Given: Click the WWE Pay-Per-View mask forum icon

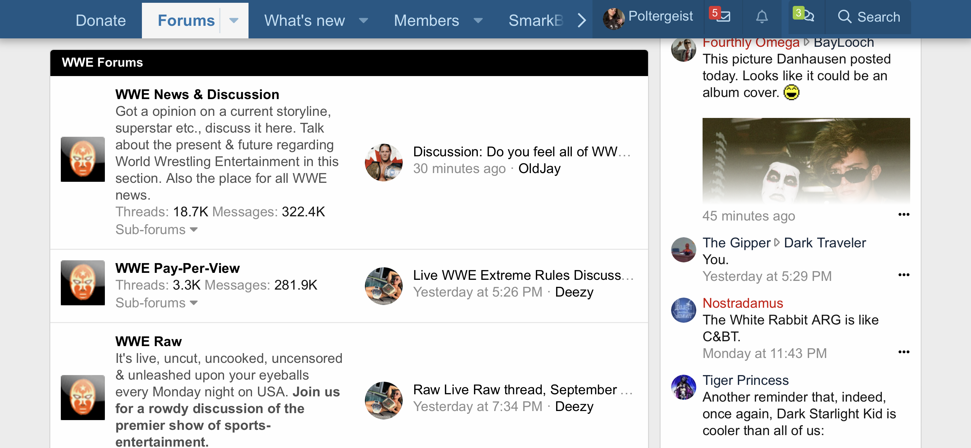Looking at the screenshot, I should click(x=82, y=283).
